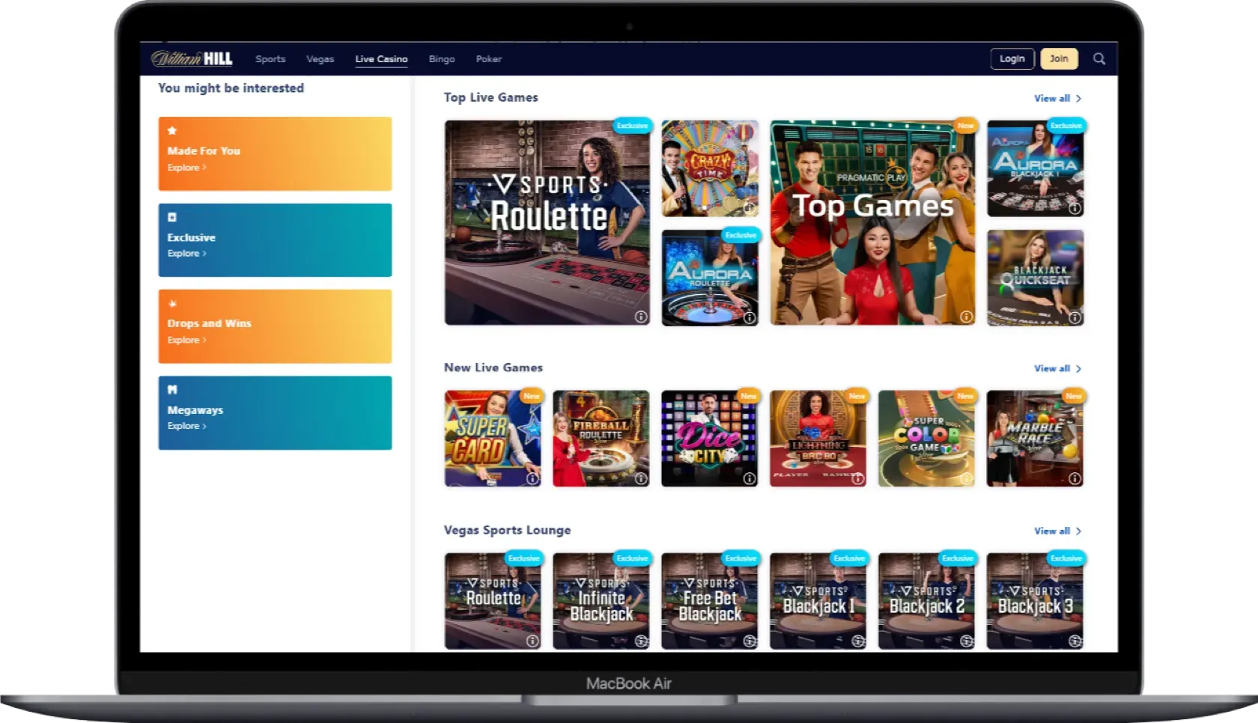Open info icon on Super Card tile
Screen dimensions: 1258x723
click(532, 478)
